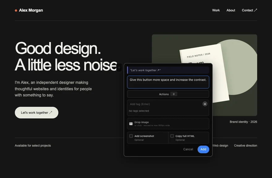Click the Alex Morgan site name
Viewport: 272px width, 178px height.
tap(31, 11)
